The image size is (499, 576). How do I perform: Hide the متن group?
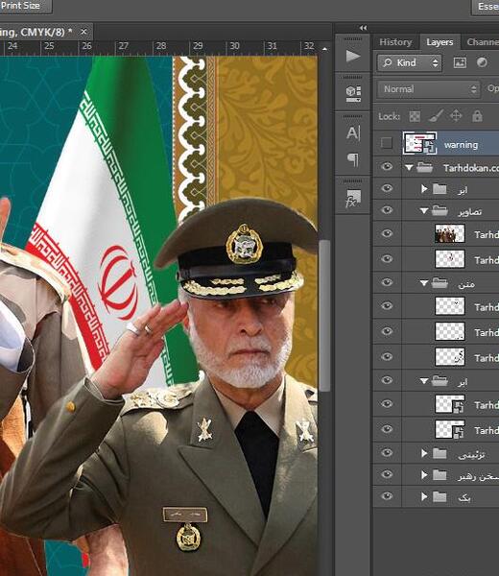tap(387, 282)
